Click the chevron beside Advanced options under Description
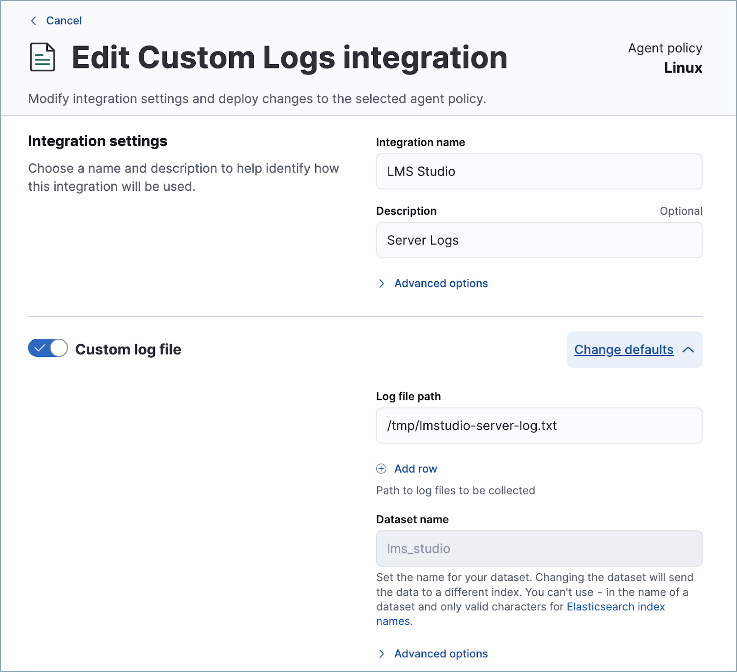Screen dimensions: 737x672 tap(382, 284)
